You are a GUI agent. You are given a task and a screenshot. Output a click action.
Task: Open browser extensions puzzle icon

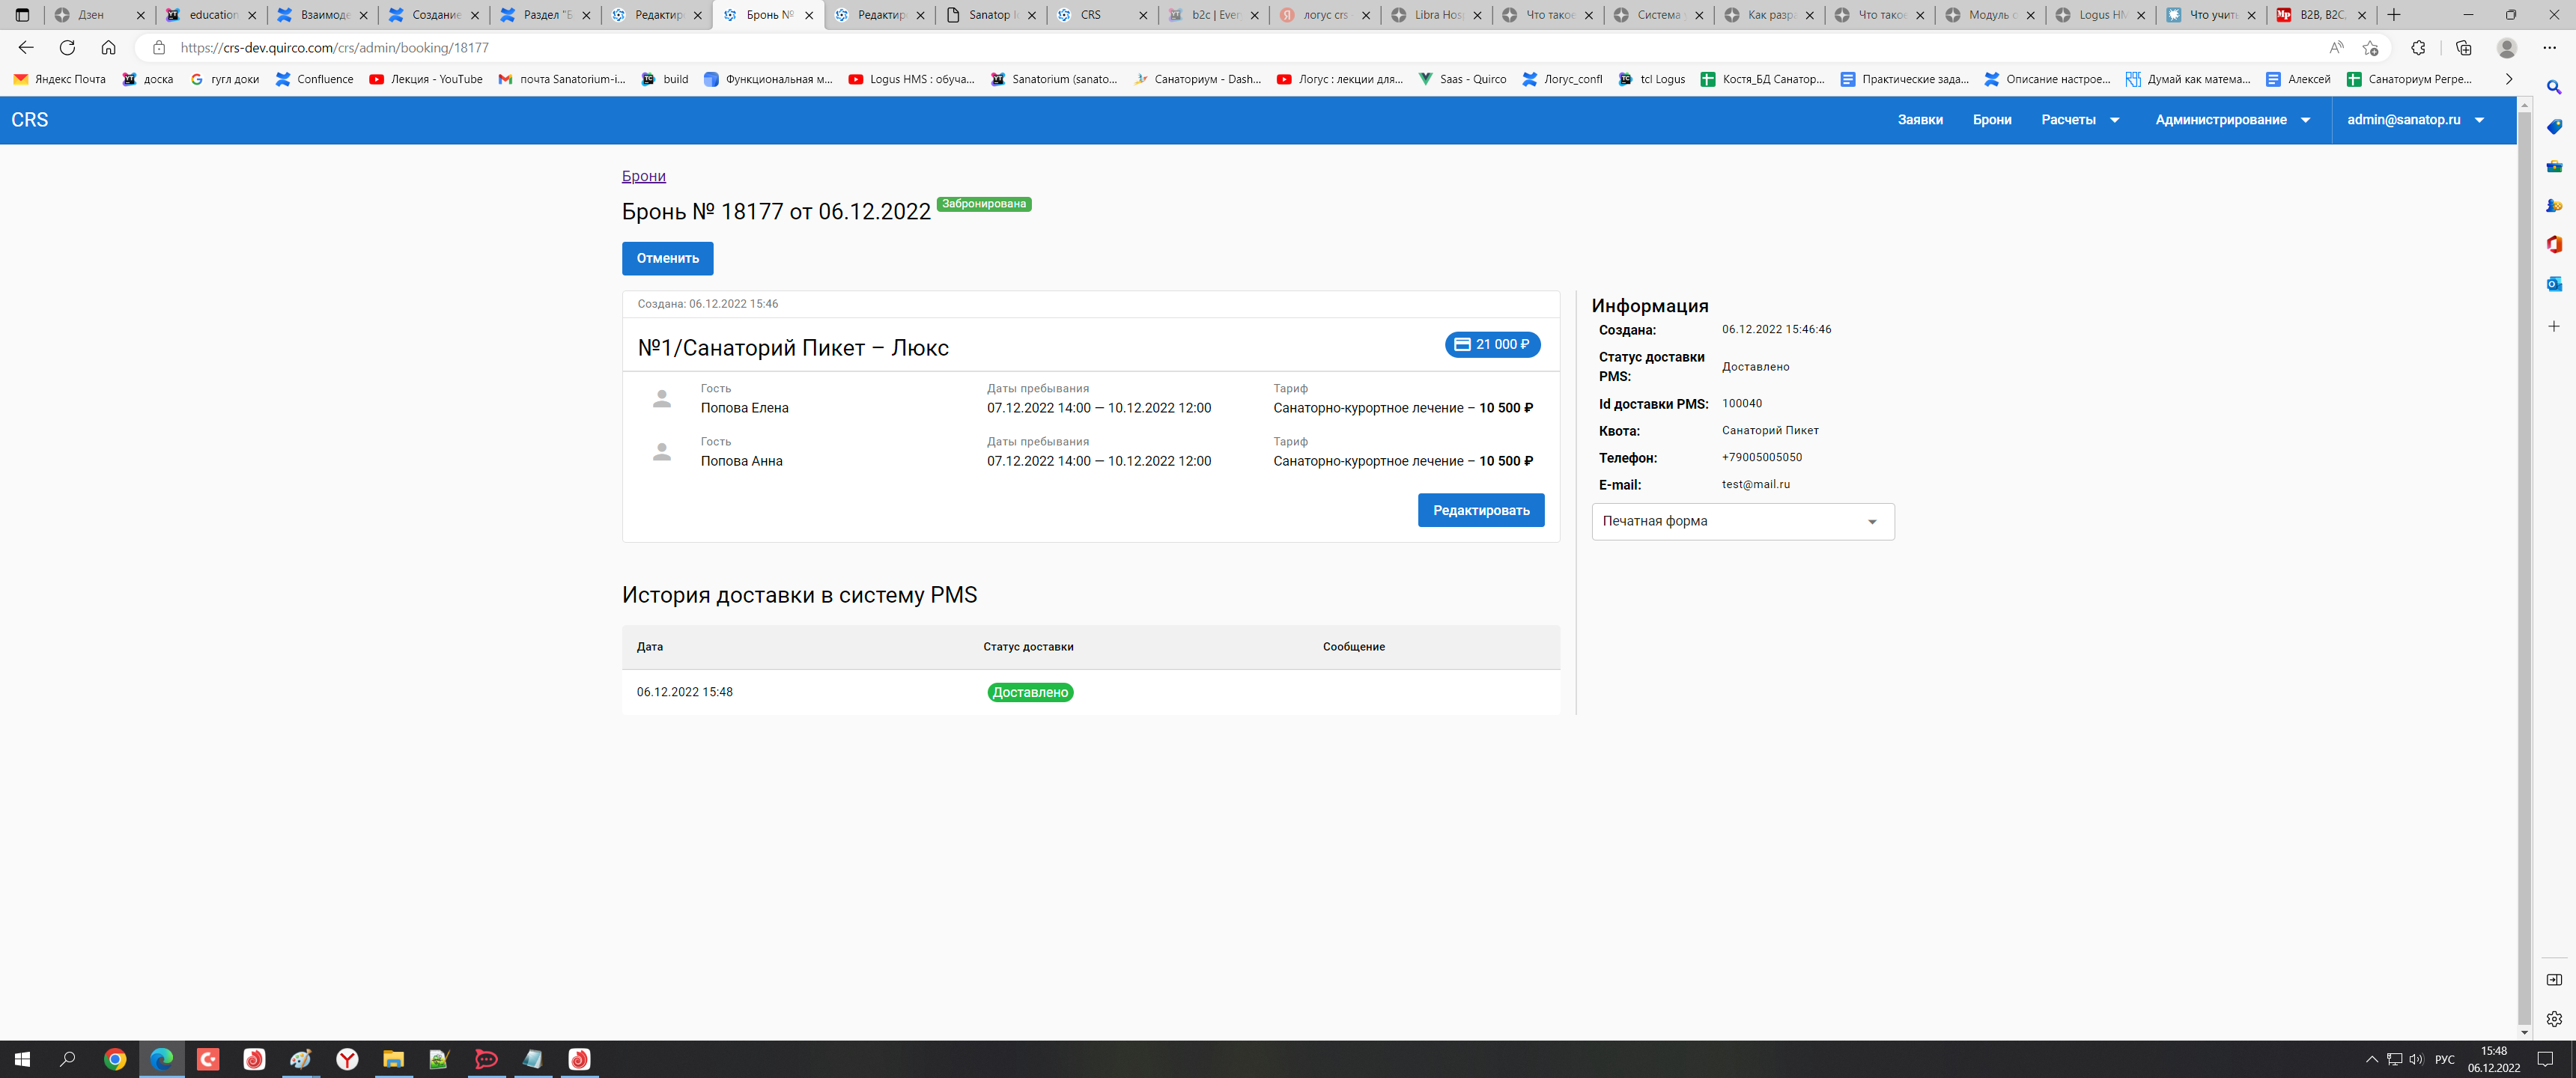click(2418, 47)
